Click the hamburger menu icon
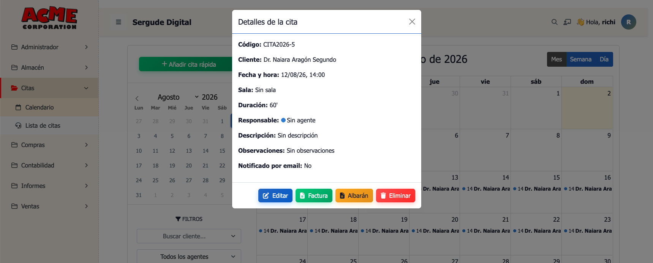653x263 pixels. 119,22
